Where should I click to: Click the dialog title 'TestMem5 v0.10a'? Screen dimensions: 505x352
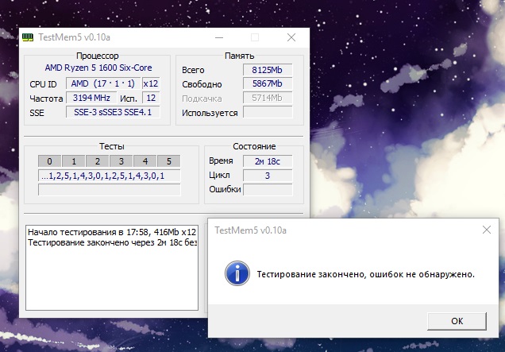pyautogui.click(x=250, y=230)
